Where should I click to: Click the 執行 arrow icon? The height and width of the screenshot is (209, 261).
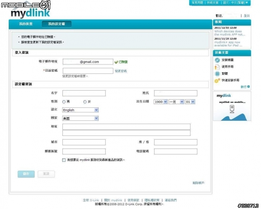coord(248,87)
